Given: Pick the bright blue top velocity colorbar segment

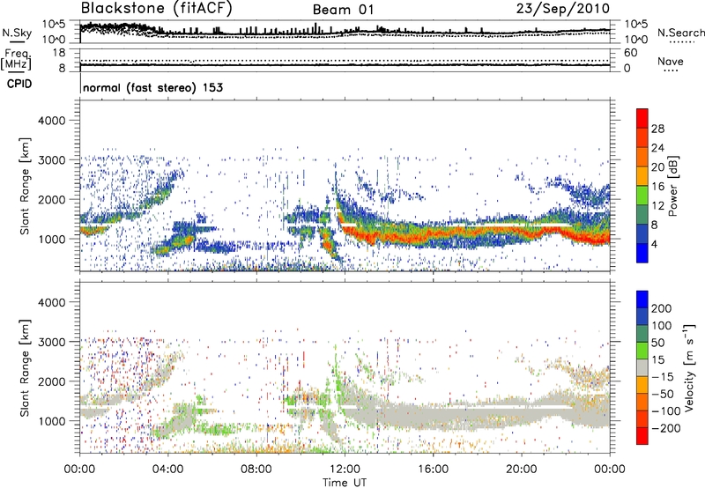Looking at the screenshot, I should coord(642,299).
